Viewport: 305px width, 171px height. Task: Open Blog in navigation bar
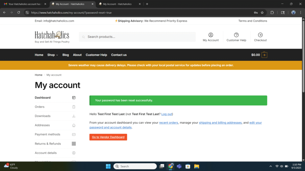point(66,55)
